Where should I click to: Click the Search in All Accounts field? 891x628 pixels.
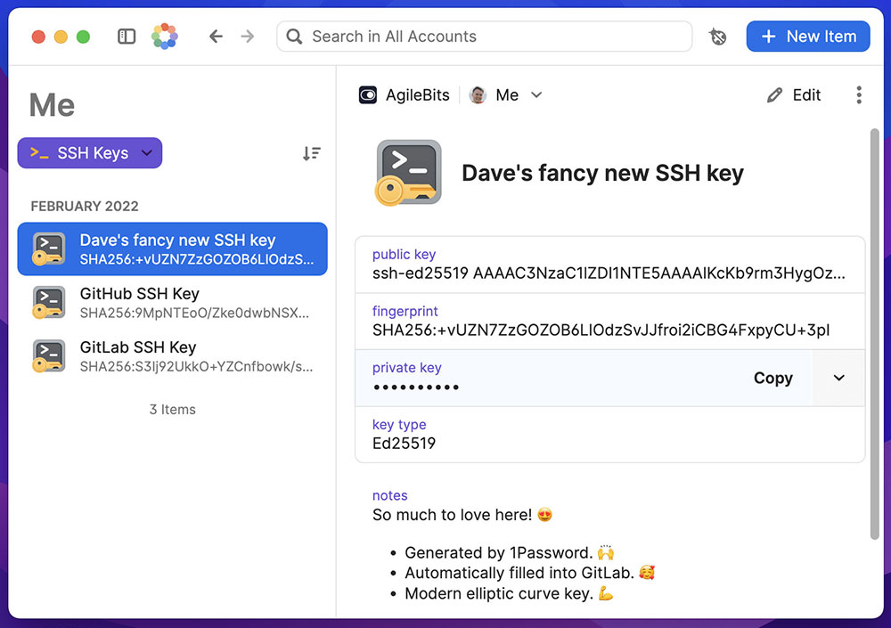(484, 36)
